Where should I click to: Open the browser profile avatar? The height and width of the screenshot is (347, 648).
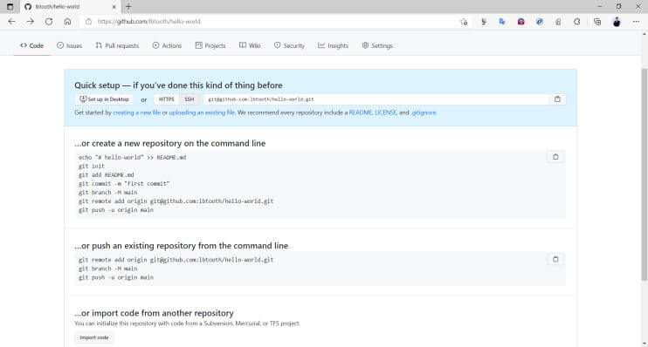click(x=617, y=22)
